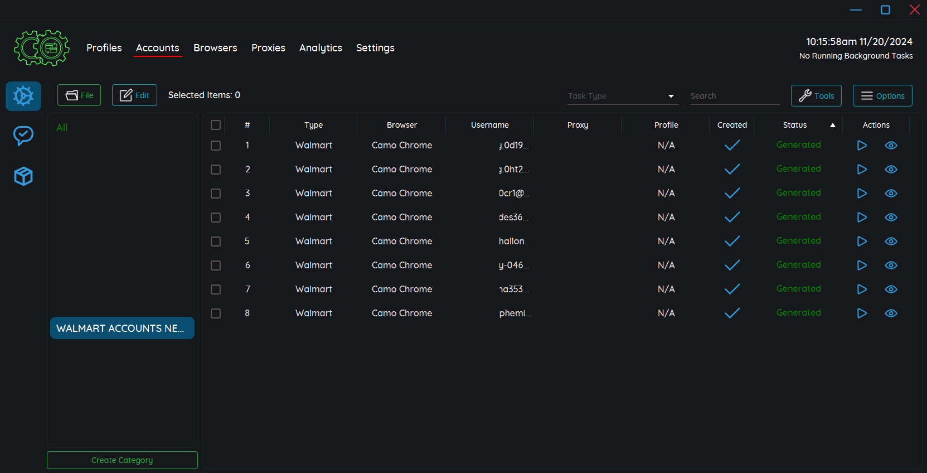Start account 4 using play icon
This screenshot has width=927, height=473.
coord(862,218)
